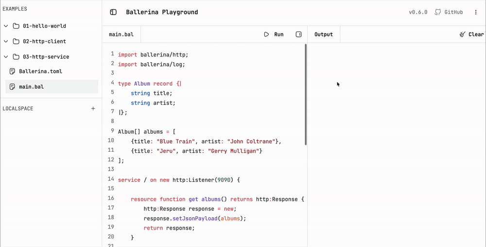This screenshot has height=247, width=486.
Task: Open the GitHub link
Action: tap(449, 12)
